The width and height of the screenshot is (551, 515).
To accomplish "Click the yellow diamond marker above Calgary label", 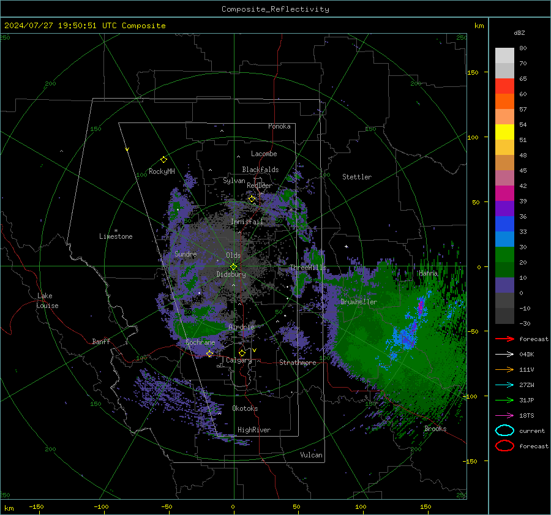I will pyautogui.click(x=242, y=353).
